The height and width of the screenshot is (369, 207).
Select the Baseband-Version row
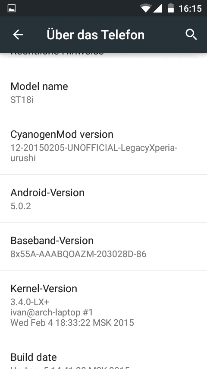[103, 246]
